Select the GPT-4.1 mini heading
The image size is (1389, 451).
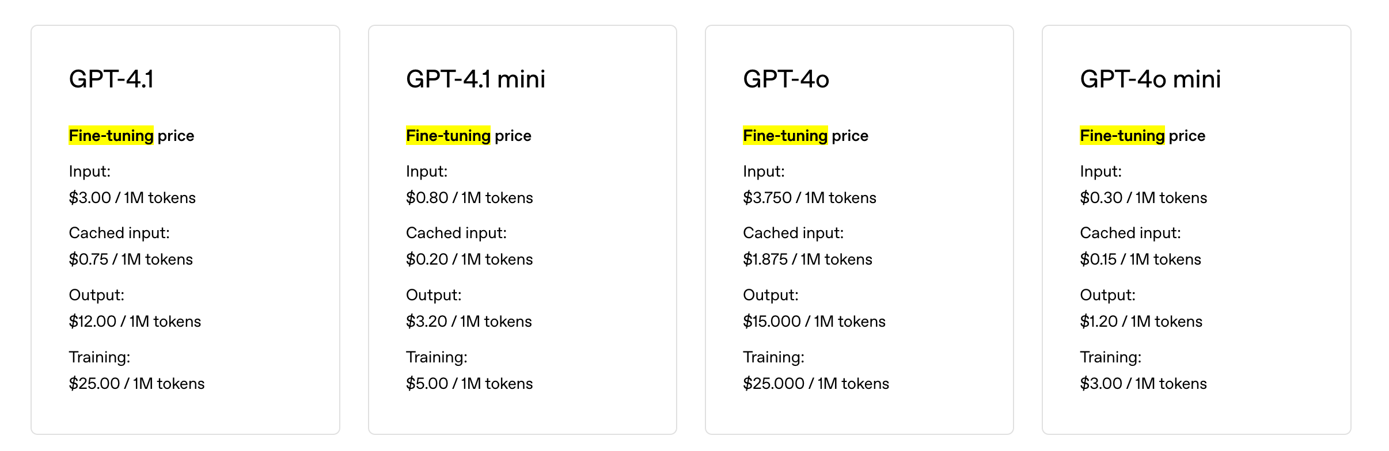coord(476,79)
